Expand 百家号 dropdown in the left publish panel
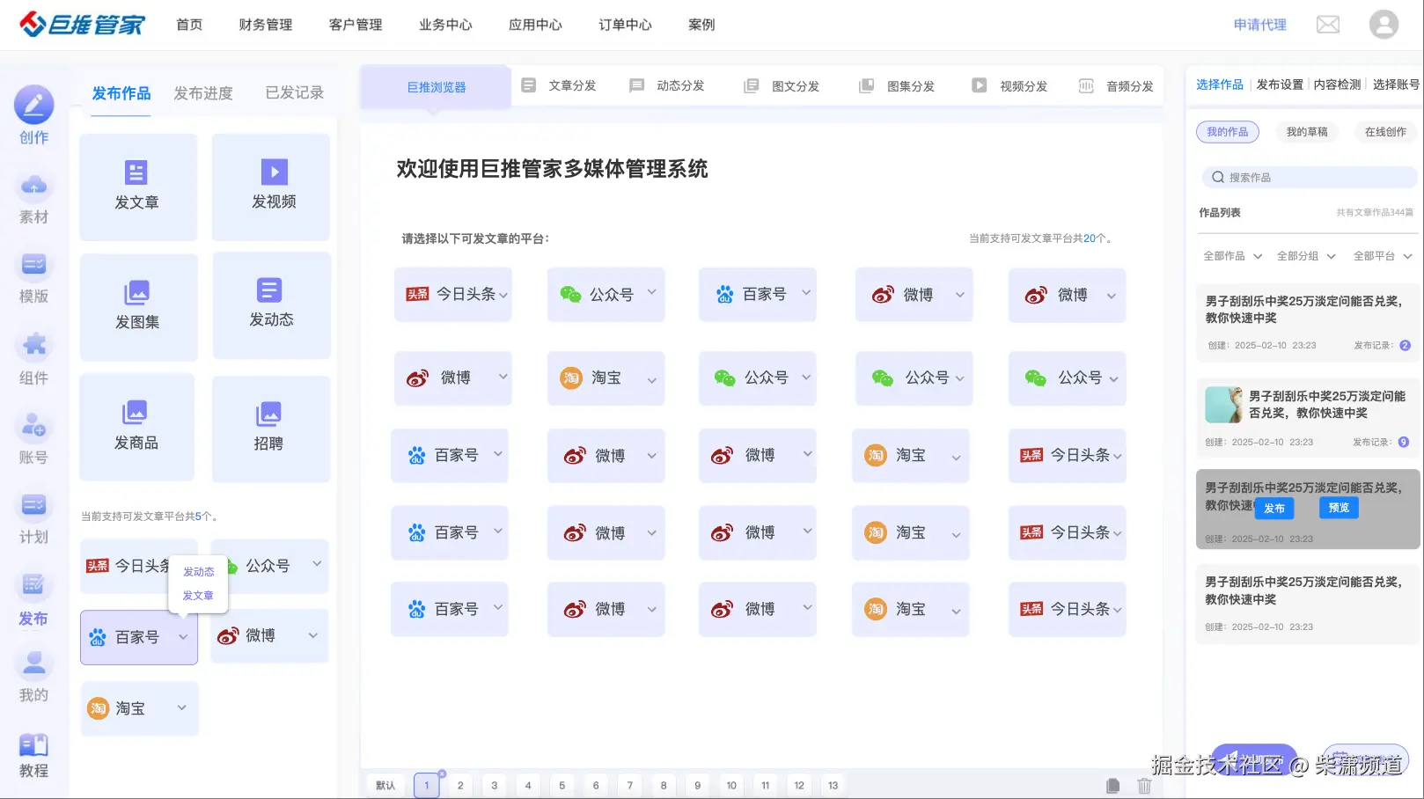This screenshot has height=799, width=1424. click(183, 637)
